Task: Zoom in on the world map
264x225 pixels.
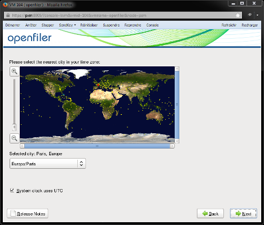Action: tap(14, 71)
